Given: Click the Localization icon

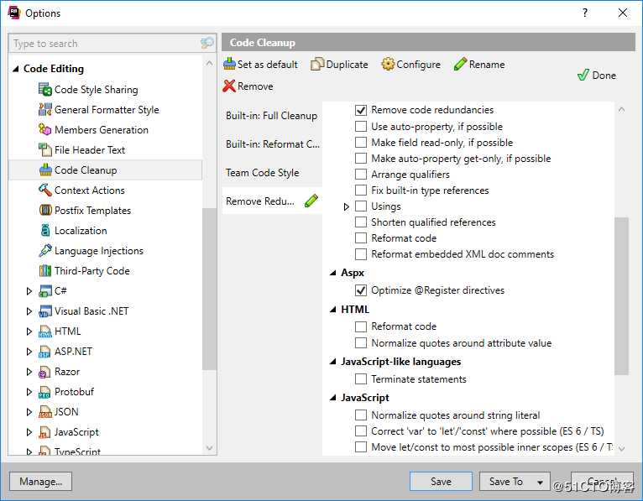Looking at the screenshot, I should [45, 231].
